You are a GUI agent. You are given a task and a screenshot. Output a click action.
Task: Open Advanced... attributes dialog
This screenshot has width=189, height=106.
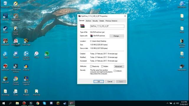coord(119,67)
